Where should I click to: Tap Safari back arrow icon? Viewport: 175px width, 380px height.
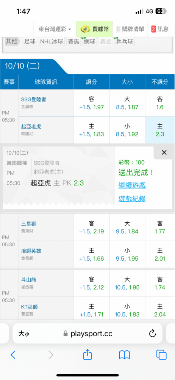13,355
